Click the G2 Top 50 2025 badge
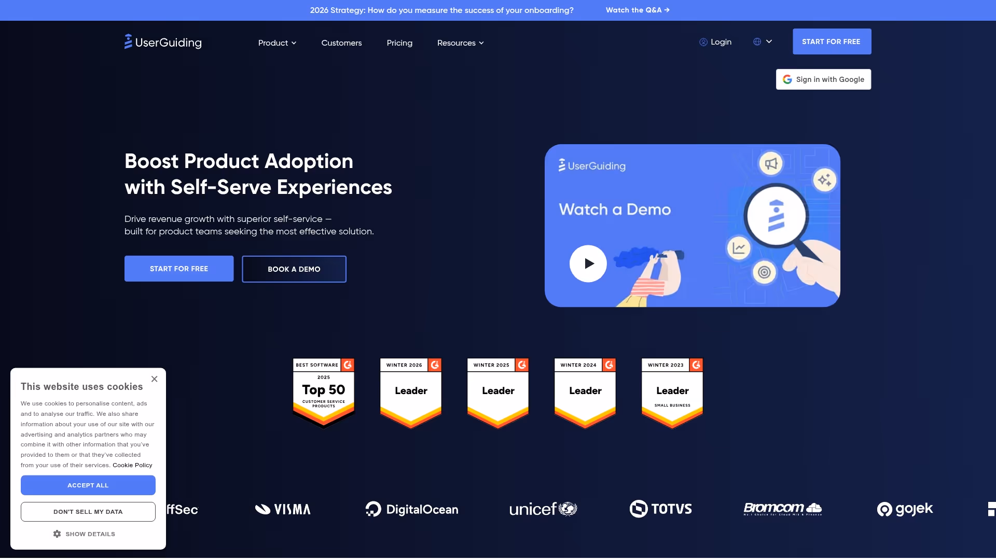Viewport: 996px width, 560px height. click(x=324, y=393)
